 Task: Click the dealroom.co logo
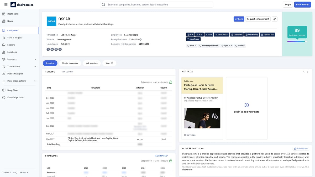22,4
